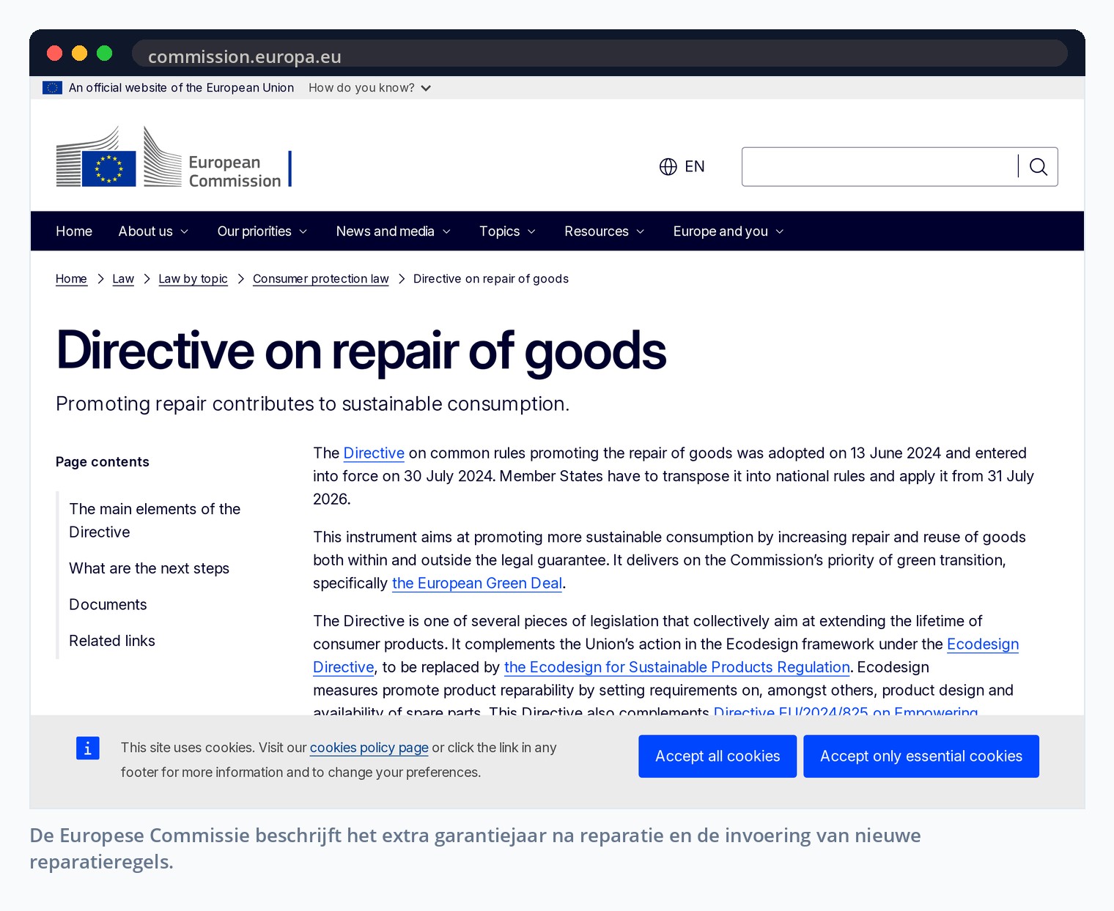Click the Law by topic breadcrumb
This screenshot has width=1114, height=911.
(x=193, y=279)
